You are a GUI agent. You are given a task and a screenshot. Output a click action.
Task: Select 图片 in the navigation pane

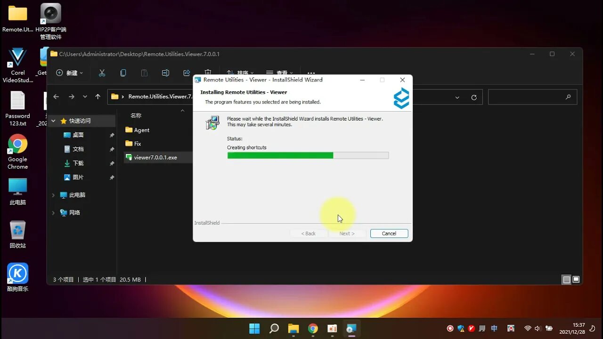pos(78,177)
